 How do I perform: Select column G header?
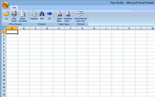point(82,28)
